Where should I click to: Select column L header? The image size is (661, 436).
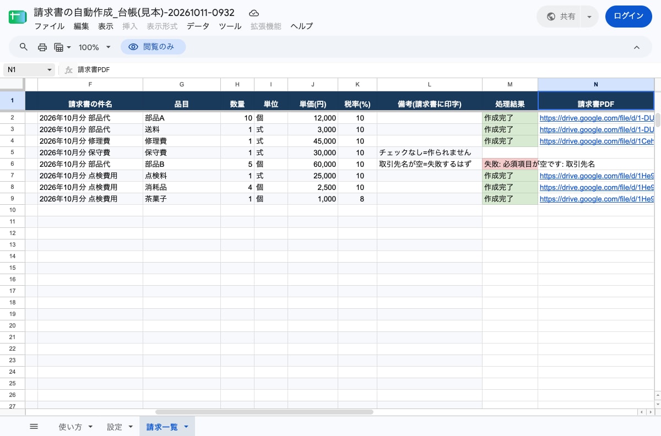coord(430,84)
